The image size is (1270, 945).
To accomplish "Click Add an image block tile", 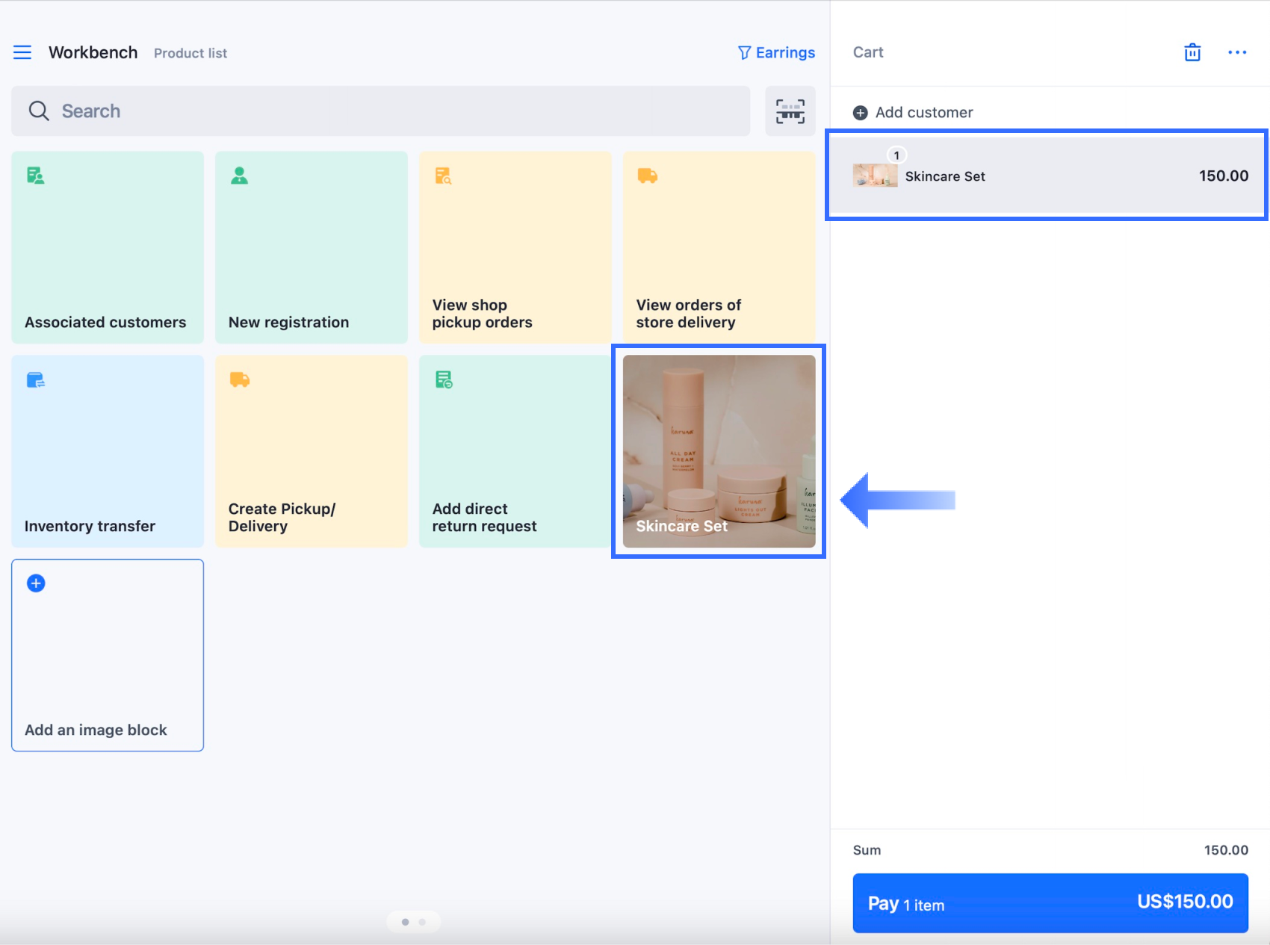I will click(108, 655).
